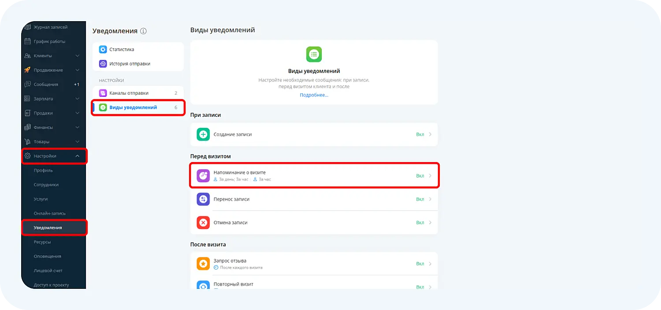Click the count 2 beside Каналы отправки
The width and height of the screenshot is (661, 310).
[x=176, y=93]
